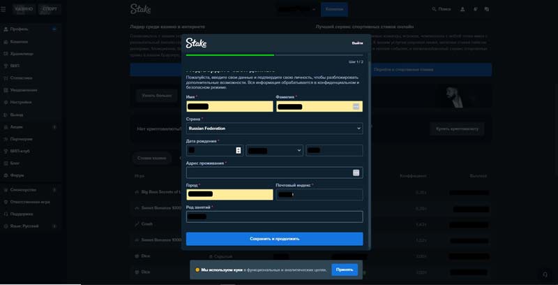The height and width of the screenshot is (285, 558).
Task: Open the birth month dropdown
Action: [274, 150]
